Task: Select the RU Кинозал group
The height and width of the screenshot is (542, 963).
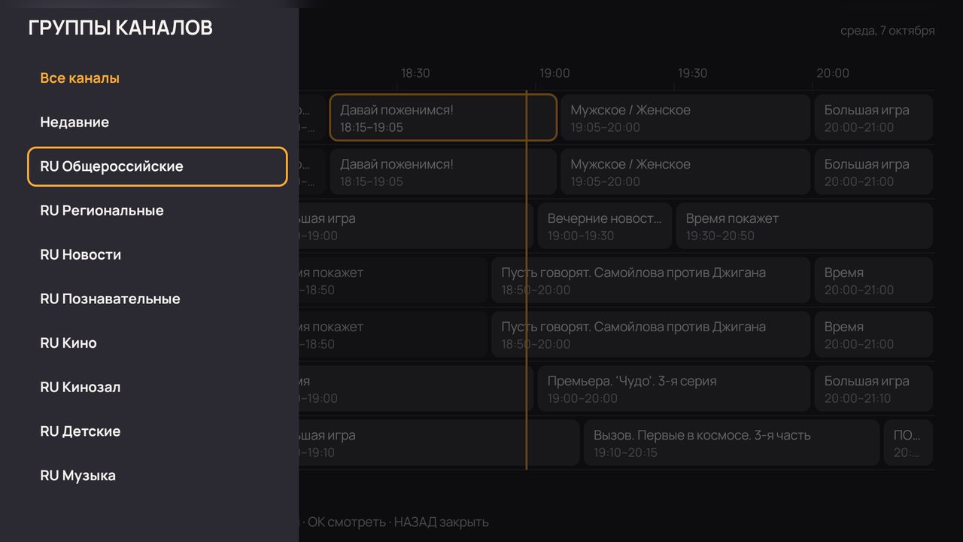Action: 157,387
